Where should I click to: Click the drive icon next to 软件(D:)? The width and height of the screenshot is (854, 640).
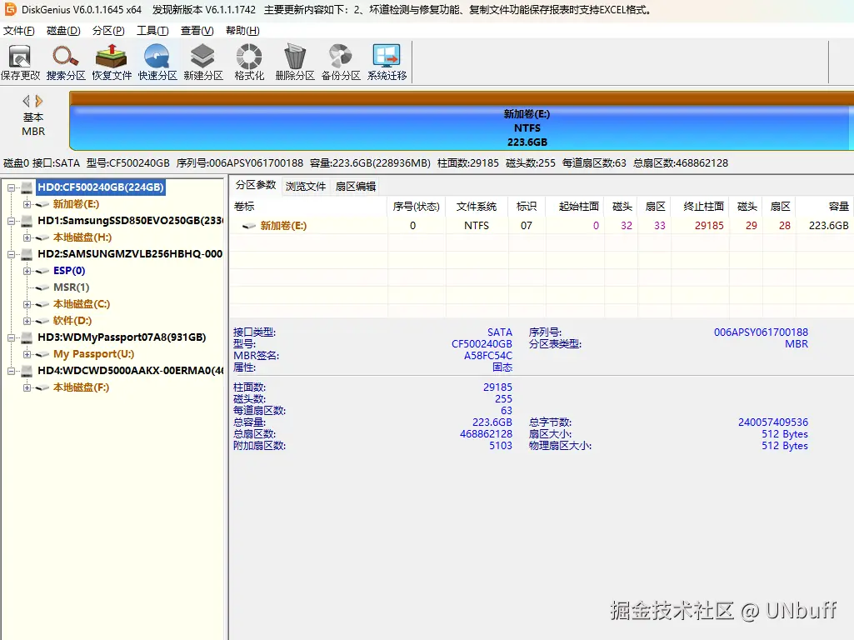(x=42, y=321)
